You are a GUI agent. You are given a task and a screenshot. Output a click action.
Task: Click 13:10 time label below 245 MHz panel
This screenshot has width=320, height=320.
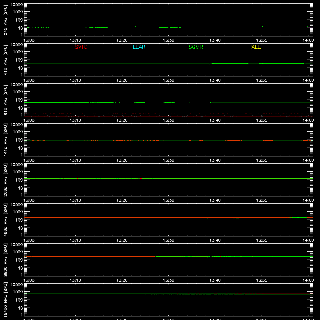click(75, 40)
